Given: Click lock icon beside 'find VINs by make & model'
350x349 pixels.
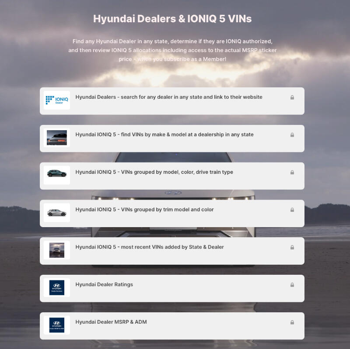Looking at the screenshot, I should tap(292, 135).
